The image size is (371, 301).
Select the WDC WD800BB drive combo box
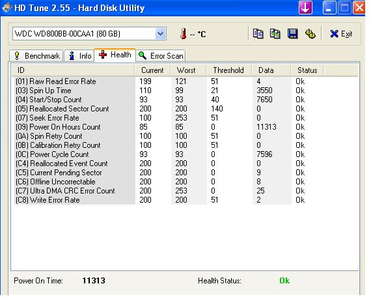tap(89, 34)
